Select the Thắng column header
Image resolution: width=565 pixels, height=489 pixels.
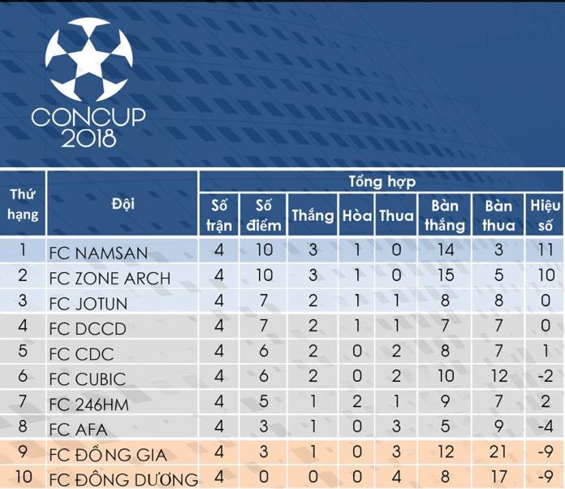pyautogui.click(x=313, y=215)
